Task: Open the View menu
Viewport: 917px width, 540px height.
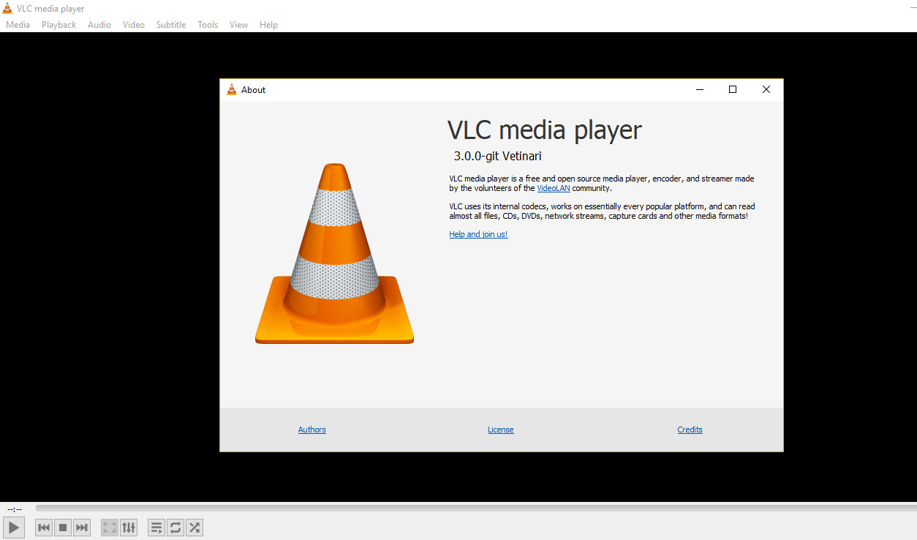Action: tap(239, 25)
